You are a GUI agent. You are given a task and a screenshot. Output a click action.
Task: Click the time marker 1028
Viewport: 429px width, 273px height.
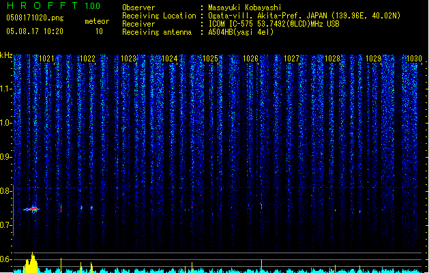tap(332, 59)
